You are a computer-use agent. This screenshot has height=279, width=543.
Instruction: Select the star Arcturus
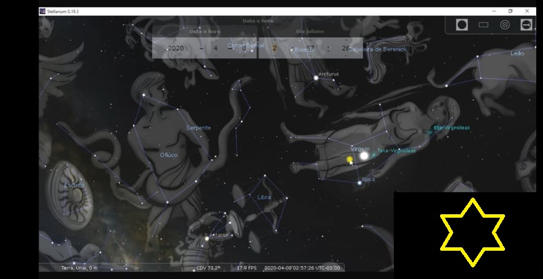click(x=316, y=78)
